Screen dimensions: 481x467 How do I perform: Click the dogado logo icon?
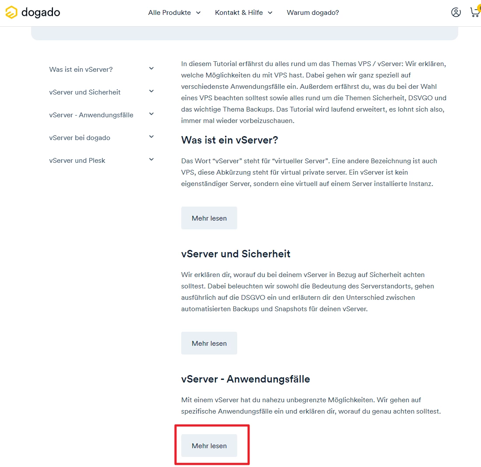11,13
